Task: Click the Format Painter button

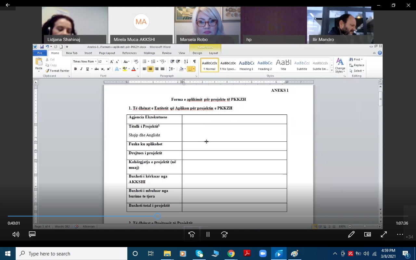Action: pyautogui.click(x=57, y=71)
